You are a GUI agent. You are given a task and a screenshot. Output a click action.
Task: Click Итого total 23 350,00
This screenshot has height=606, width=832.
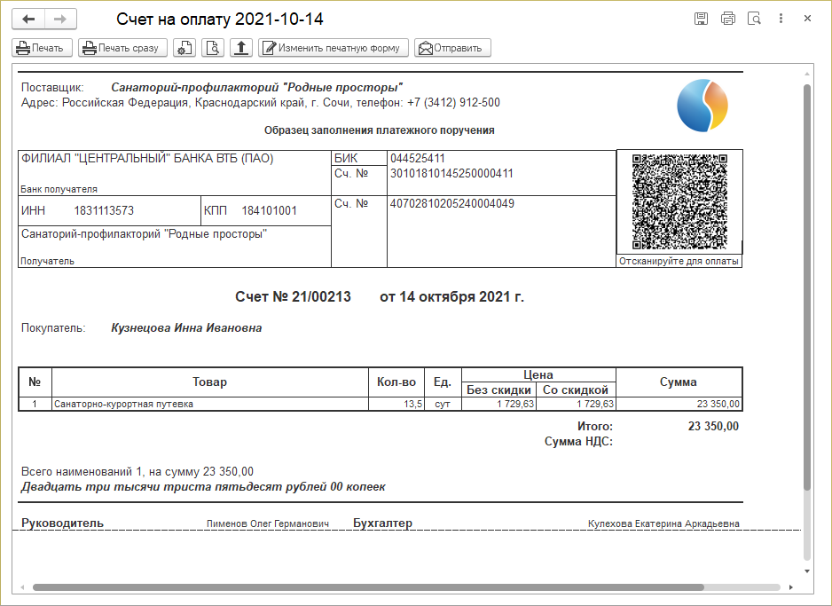click(x=713, y=426)
